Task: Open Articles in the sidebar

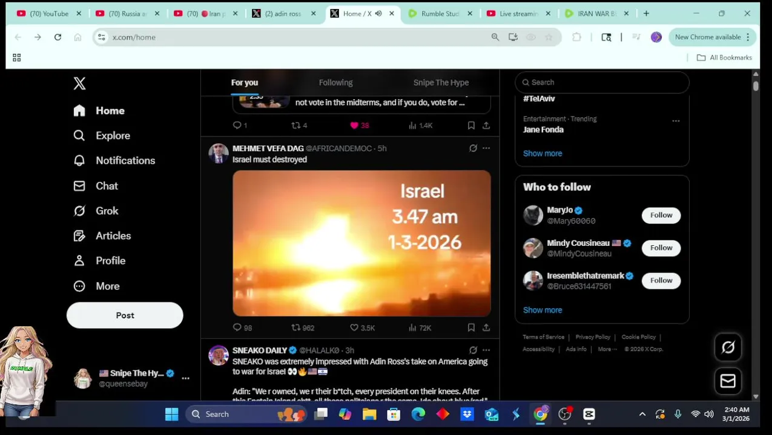Action: pos(102,236)
